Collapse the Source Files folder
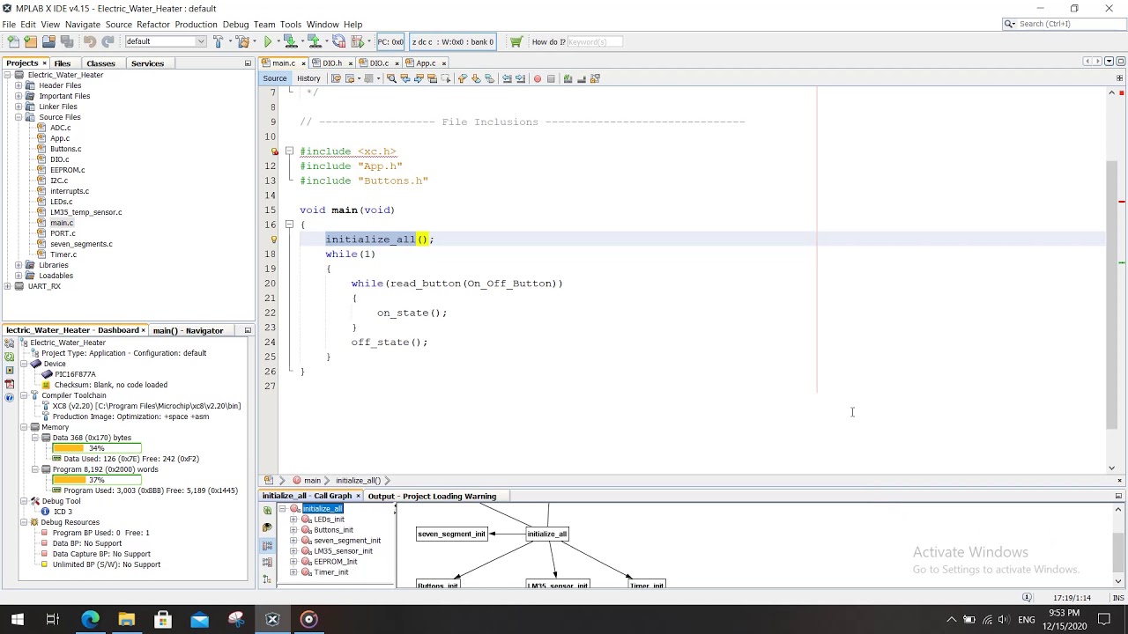 (x=19, y=117)
